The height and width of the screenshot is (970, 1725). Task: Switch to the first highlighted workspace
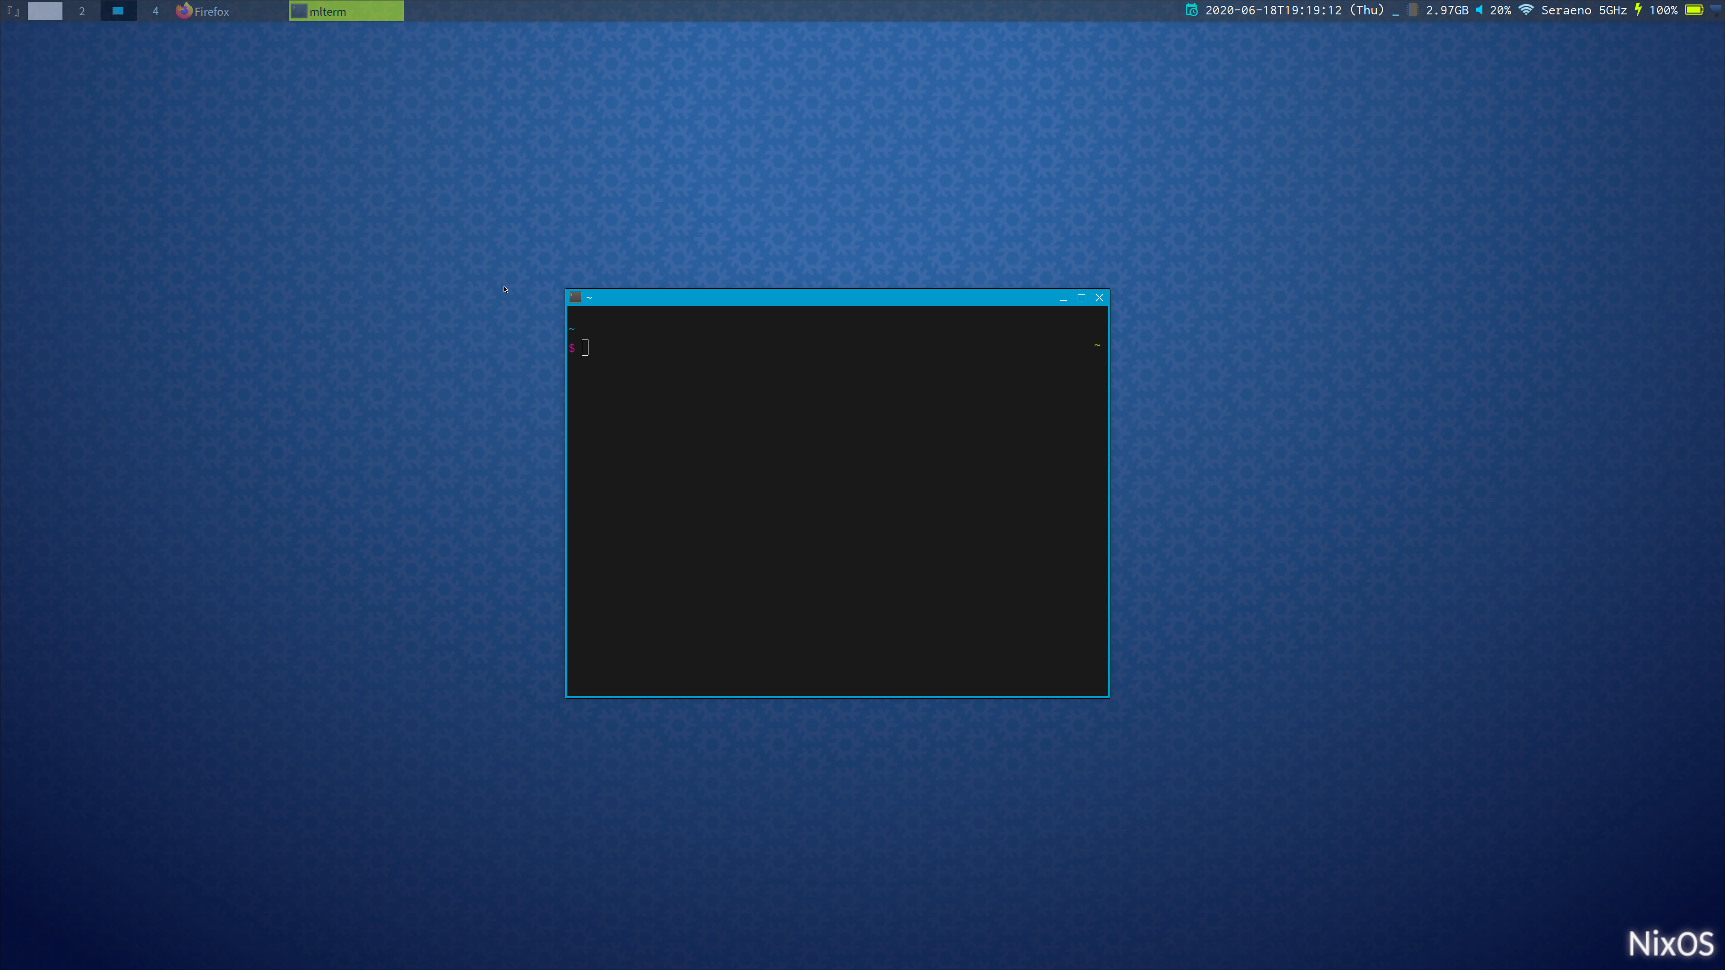point(45,11)
